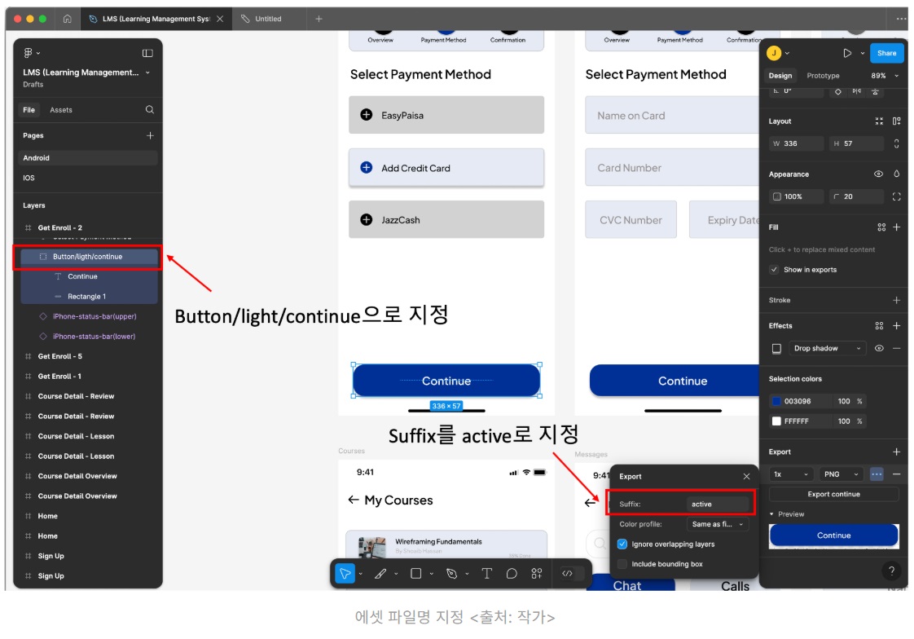Click the Suffix input field

tap(718, 505)
